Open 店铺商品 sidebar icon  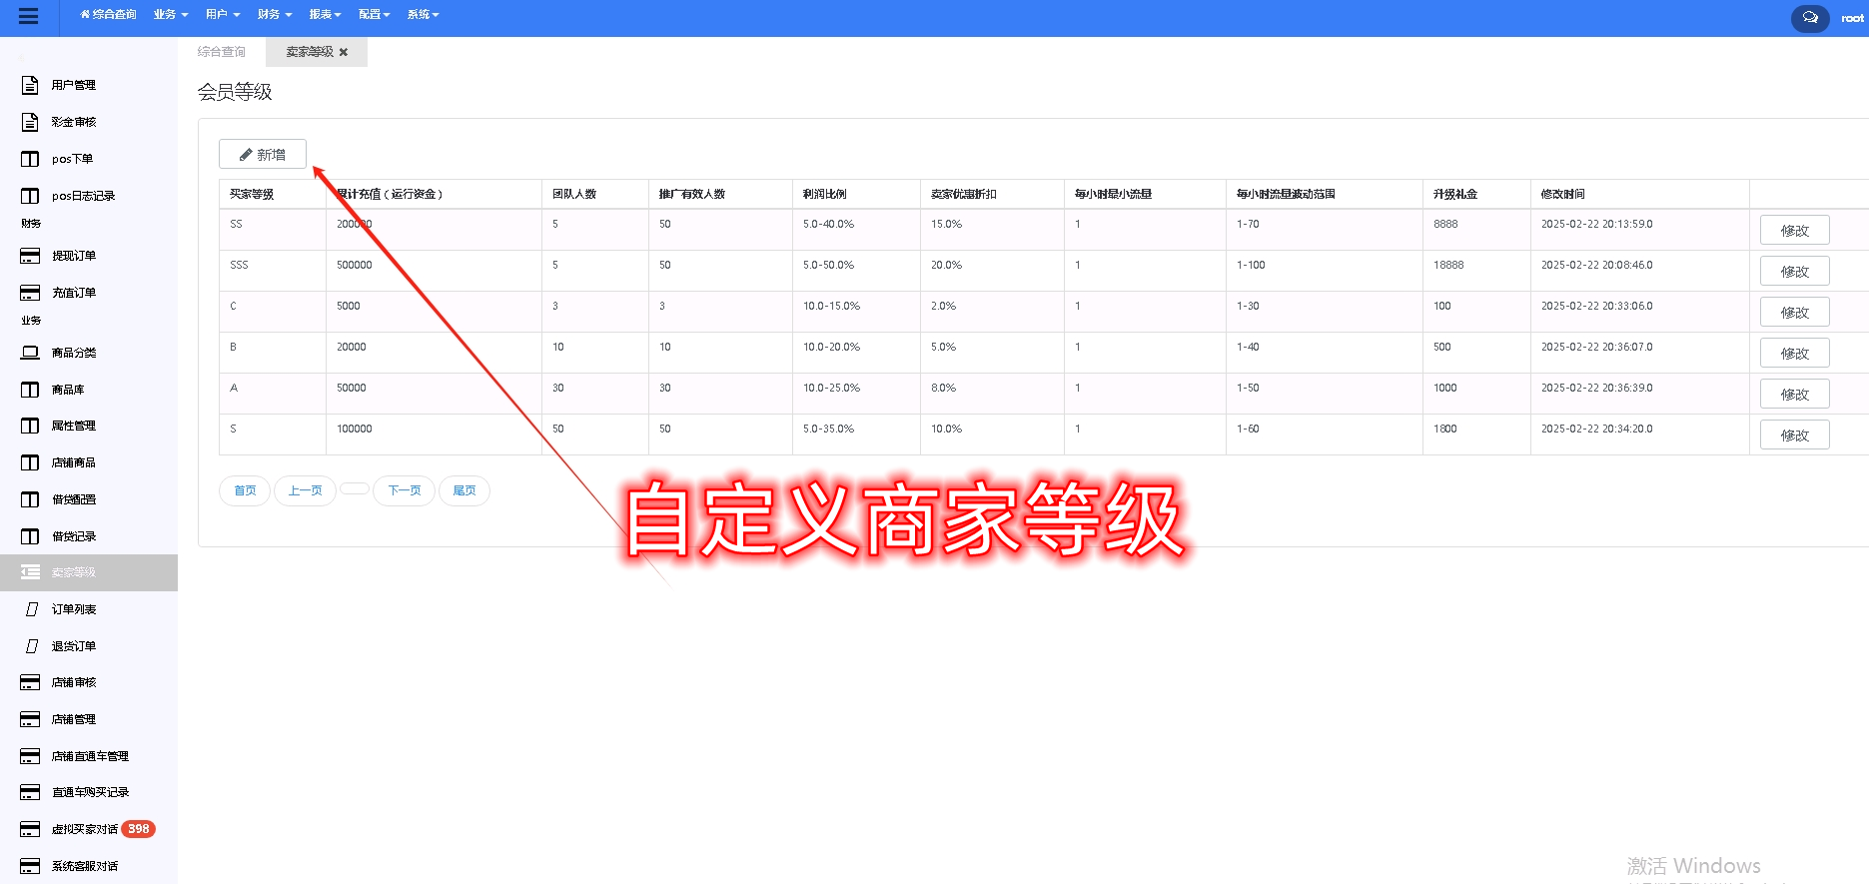click(x=30, y=462)
